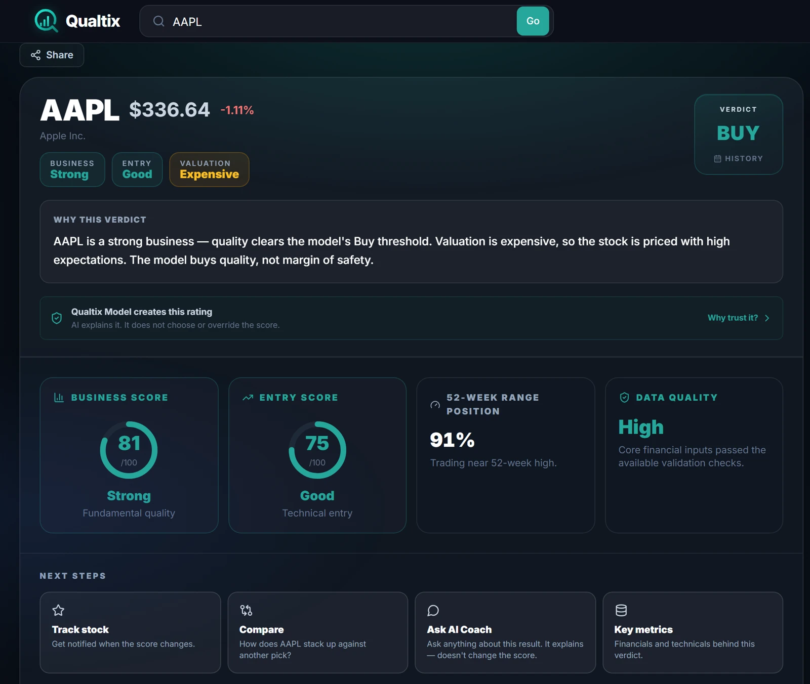Click the WHY THIS VERDICT heading
Screen dimensions: 810x684
click(x=100, y=220)
